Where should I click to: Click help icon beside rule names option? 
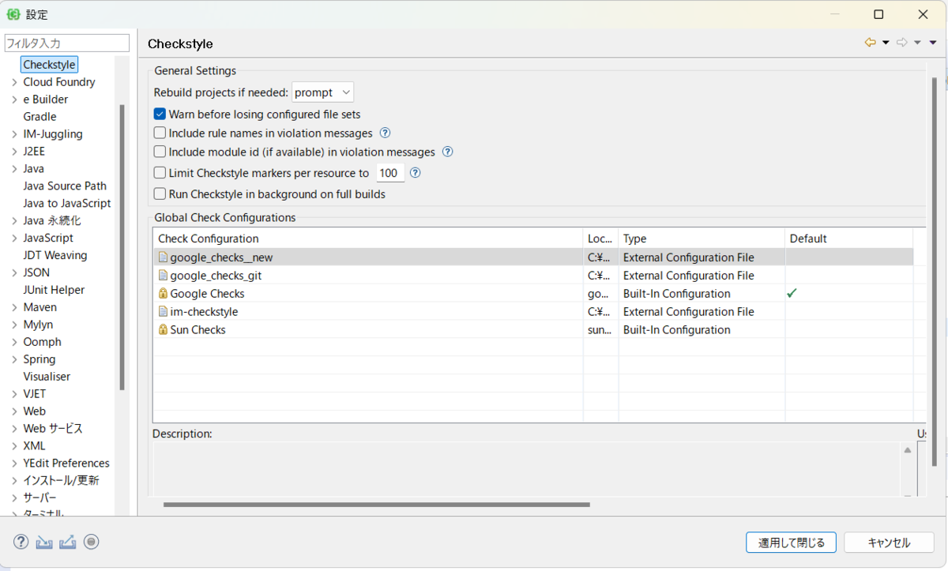(386, 133)
